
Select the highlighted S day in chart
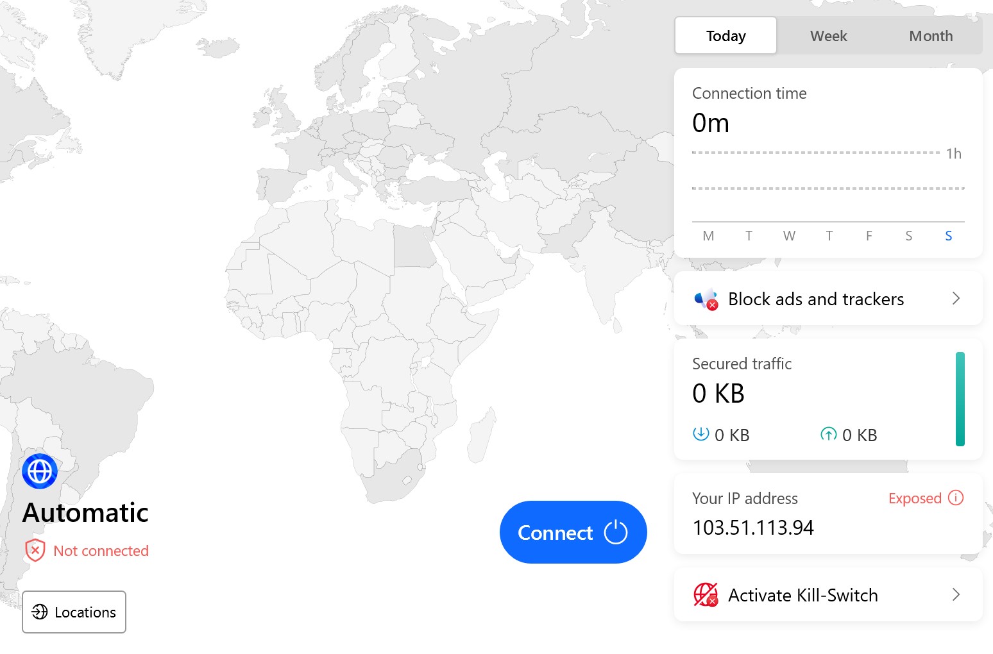(x=948, y=236)
